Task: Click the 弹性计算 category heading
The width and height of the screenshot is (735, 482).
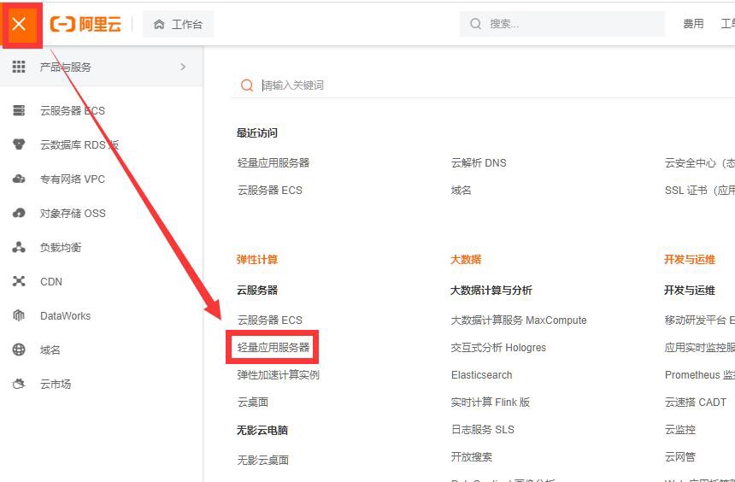Action: [x=257, y=259]
